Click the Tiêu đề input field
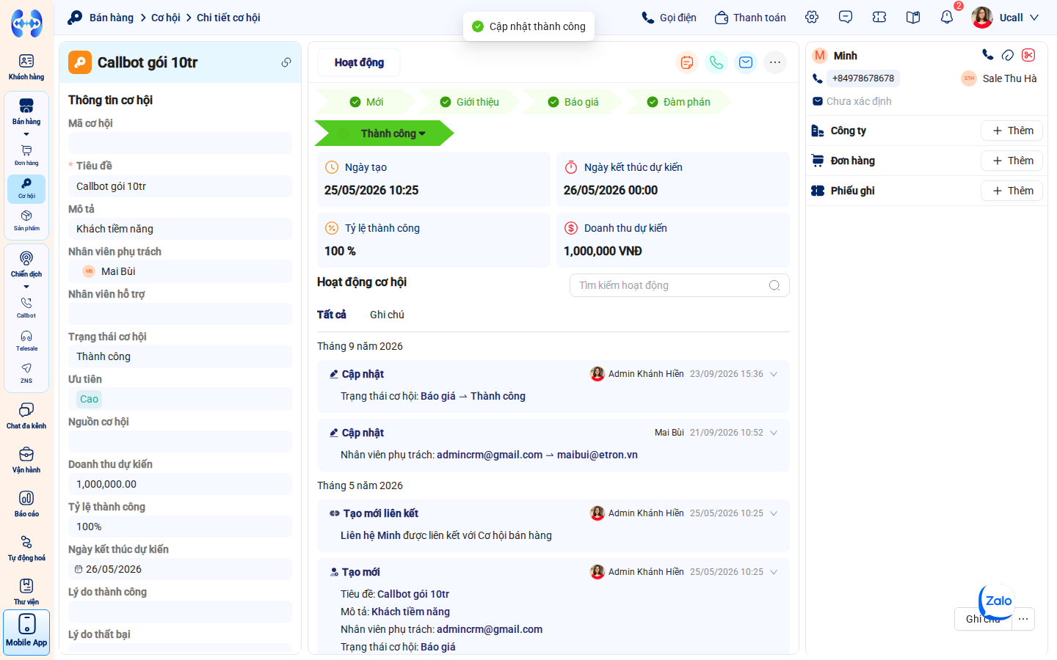Image resolution: width=1057 pixels, height=660 pixels. [180, 186]
